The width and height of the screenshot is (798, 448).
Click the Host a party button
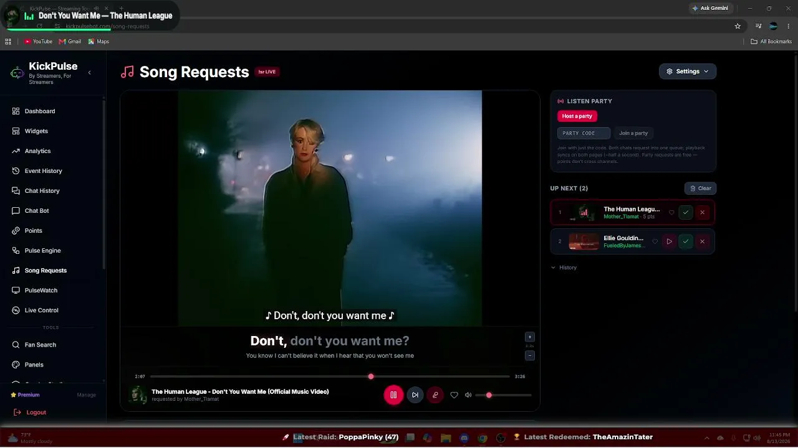(577, 116)
